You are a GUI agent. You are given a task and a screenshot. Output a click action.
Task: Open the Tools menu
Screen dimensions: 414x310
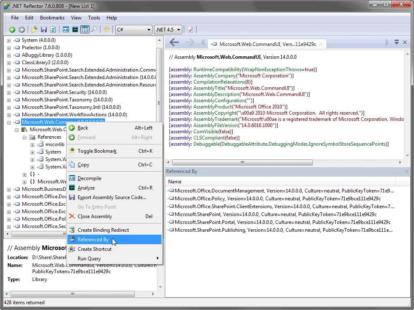[94, 18]
